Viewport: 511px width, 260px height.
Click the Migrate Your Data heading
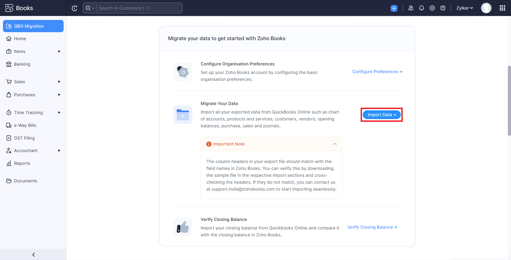(x=219, y=103)
